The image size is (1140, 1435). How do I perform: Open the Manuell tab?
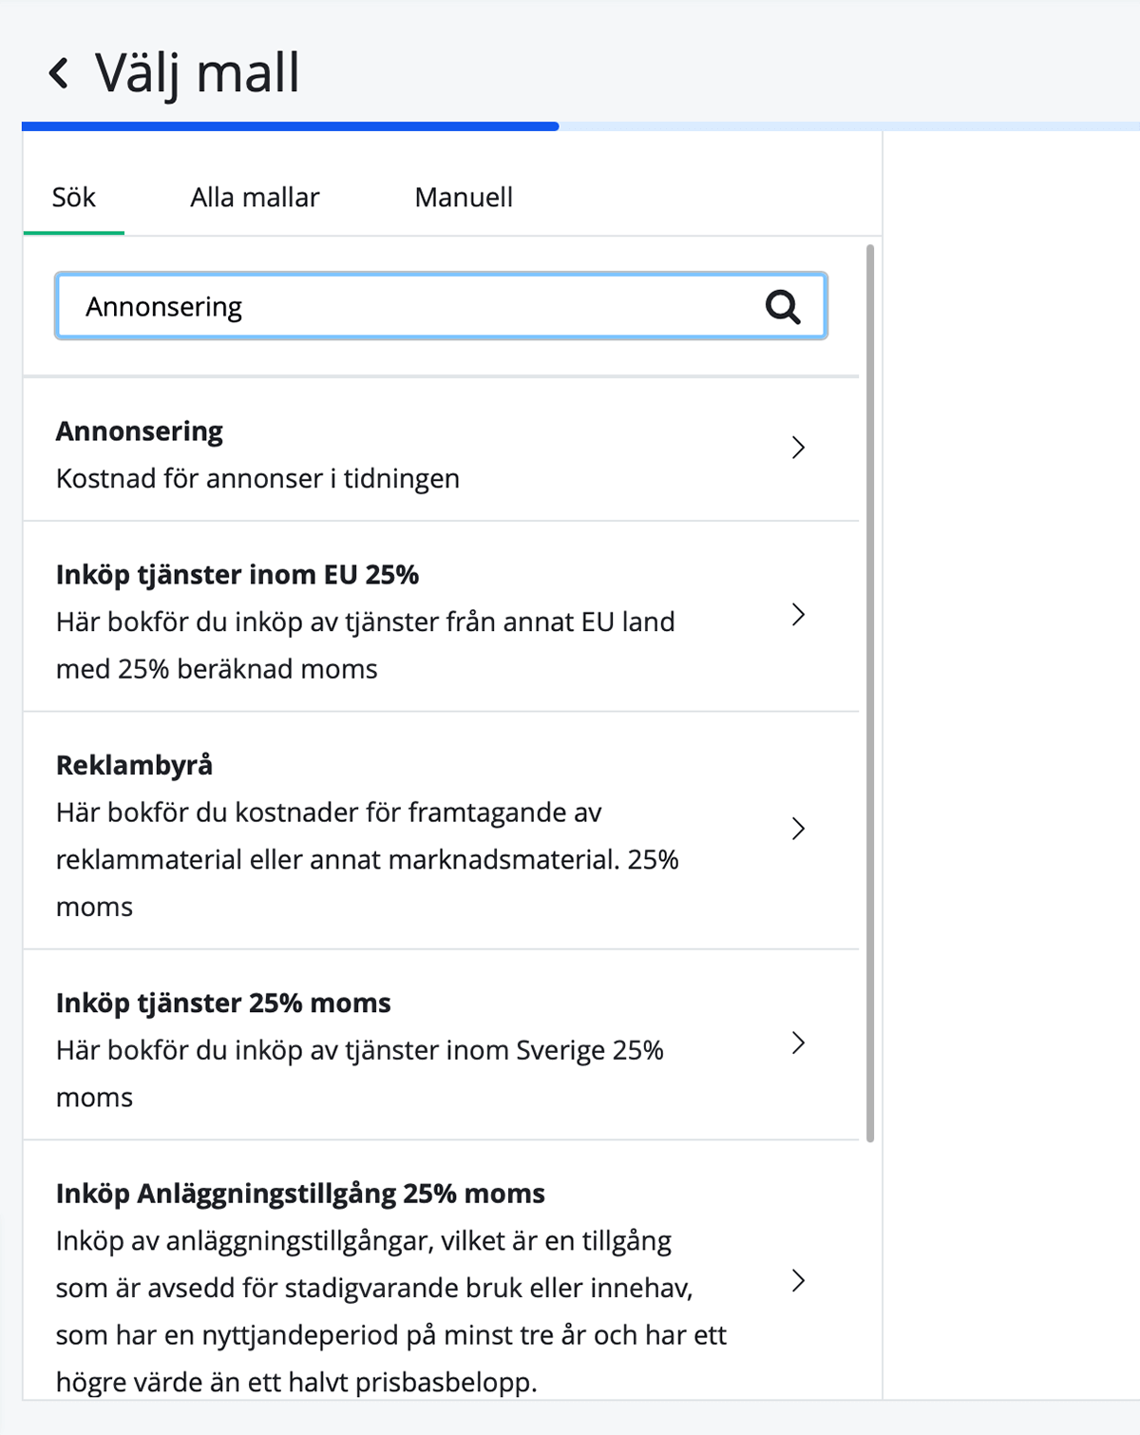pyautogui.click(x=464, y=198)
